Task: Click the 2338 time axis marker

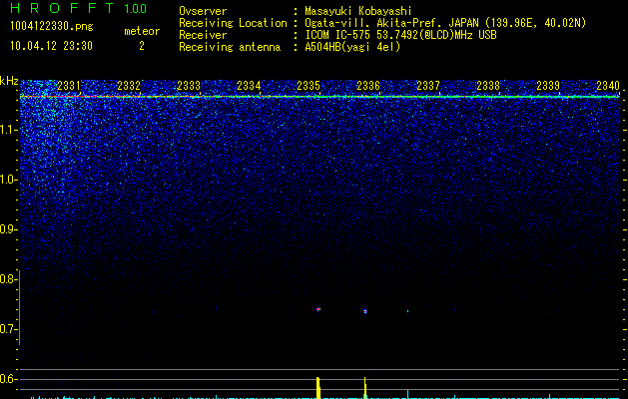Action: 488,85
